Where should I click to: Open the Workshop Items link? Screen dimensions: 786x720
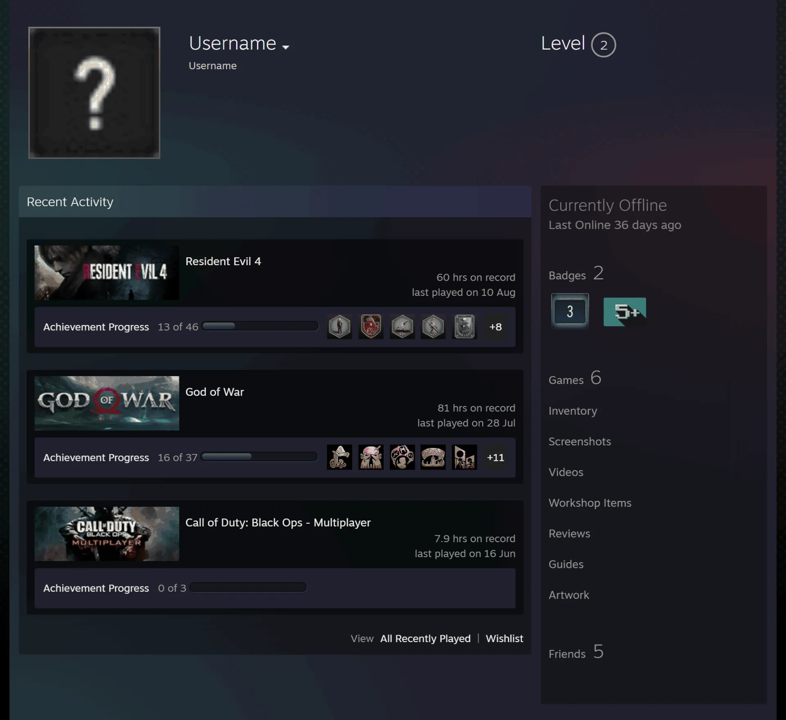pos(590,503)
